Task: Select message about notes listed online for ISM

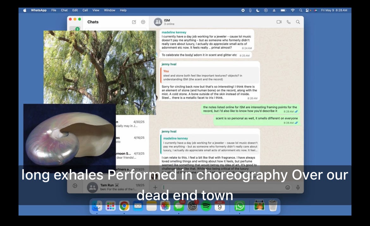Action: click(x=250, y=109)
